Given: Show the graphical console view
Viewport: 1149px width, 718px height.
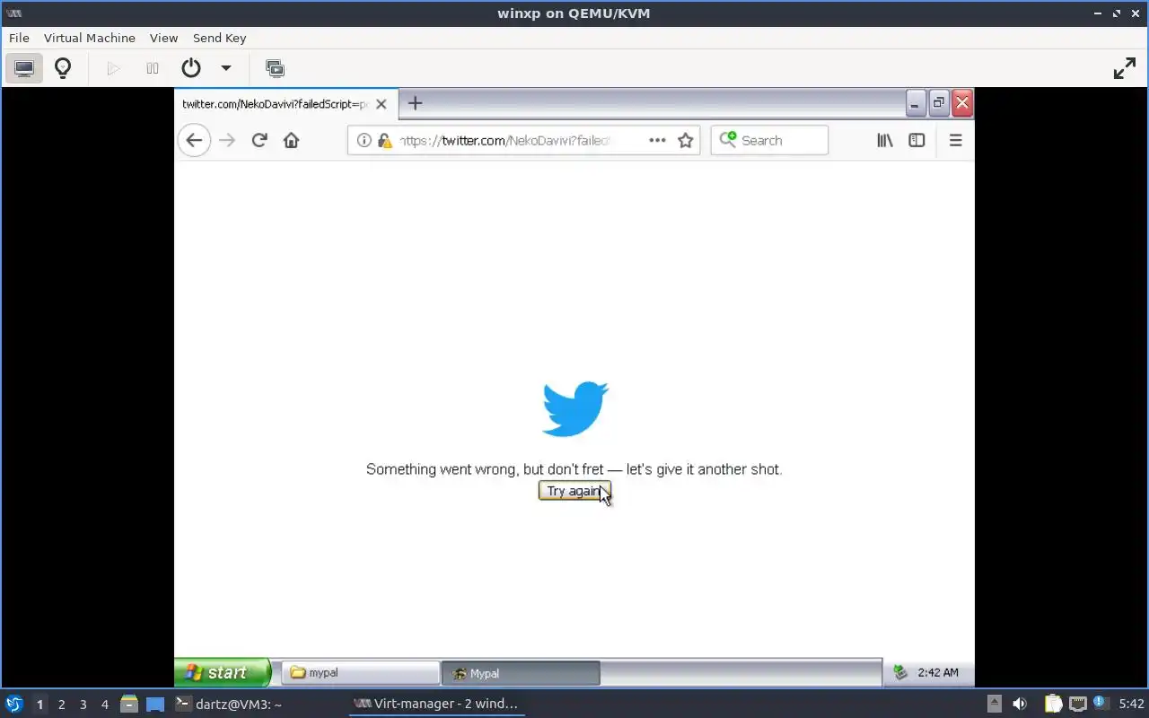Looking at the screenshot, I should 24,68.
